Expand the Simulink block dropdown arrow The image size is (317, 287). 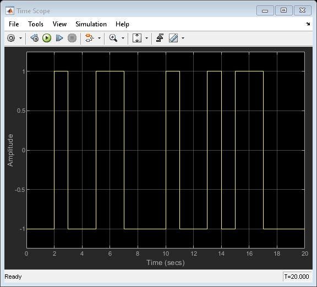99,38
